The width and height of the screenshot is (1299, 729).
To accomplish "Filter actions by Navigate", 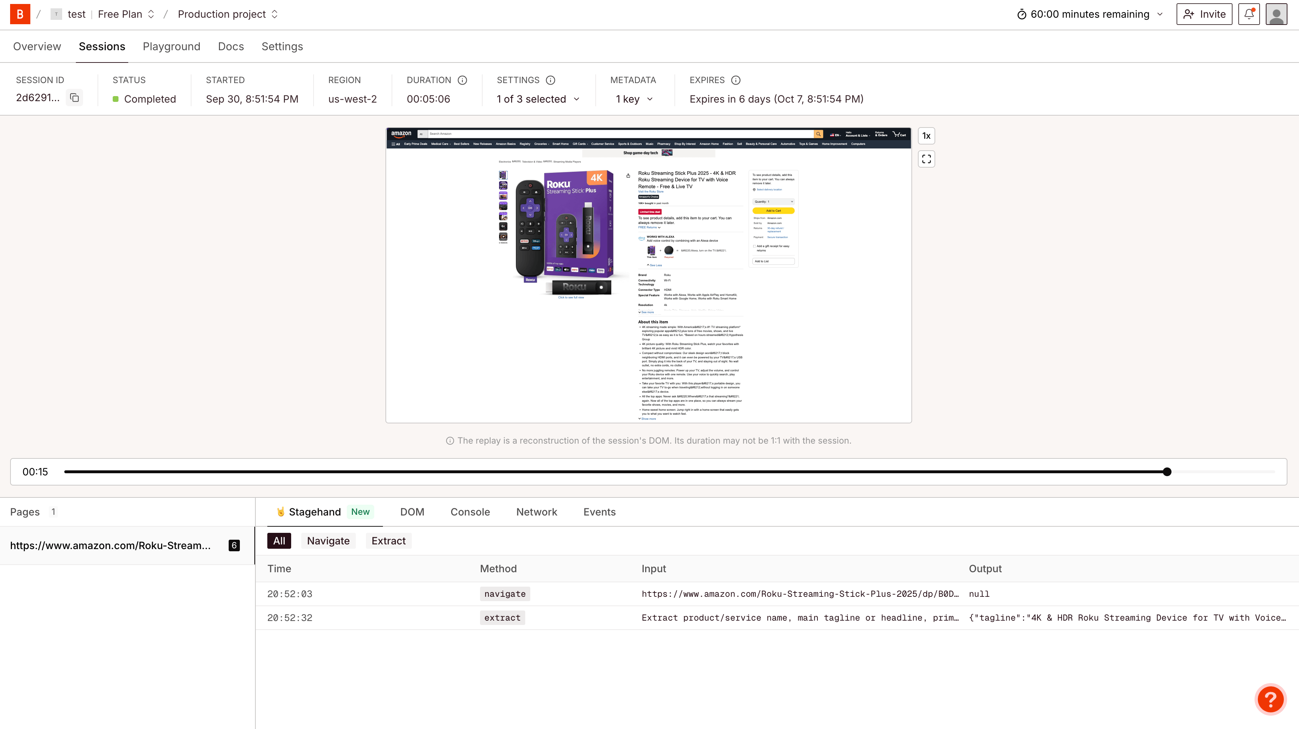I will [328, 541].
